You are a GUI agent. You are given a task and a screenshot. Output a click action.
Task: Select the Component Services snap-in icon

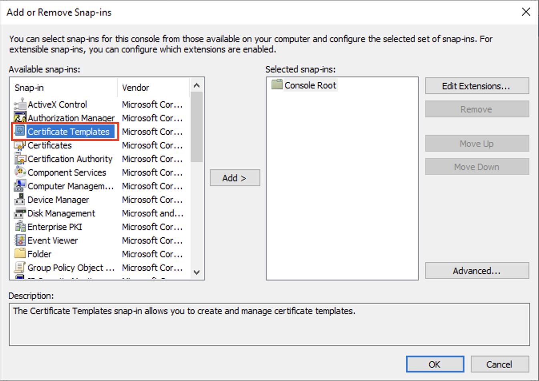click(20, 172)
